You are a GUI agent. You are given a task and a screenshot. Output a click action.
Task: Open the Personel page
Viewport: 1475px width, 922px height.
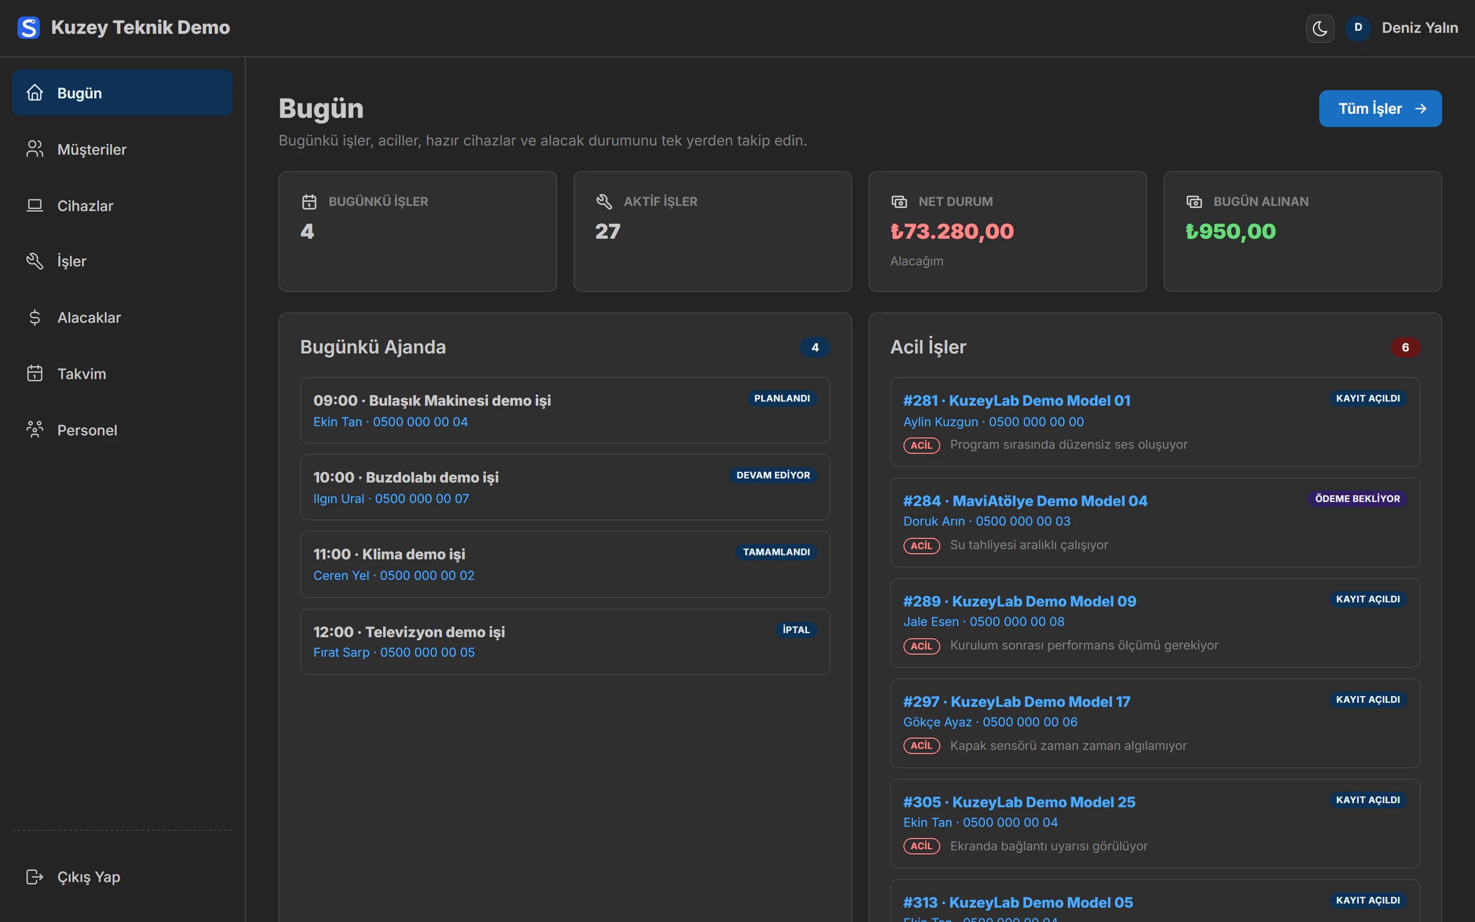point(122,430)
